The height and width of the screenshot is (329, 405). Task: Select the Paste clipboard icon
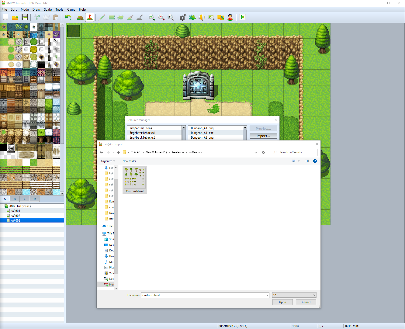pos(56,17)
